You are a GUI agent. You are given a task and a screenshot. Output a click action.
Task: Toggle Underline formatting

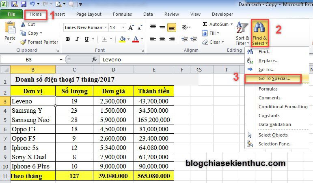coord(86,39)
